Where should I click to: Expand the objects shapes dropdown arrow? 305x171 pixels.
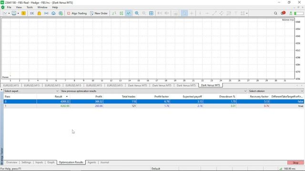247,13
